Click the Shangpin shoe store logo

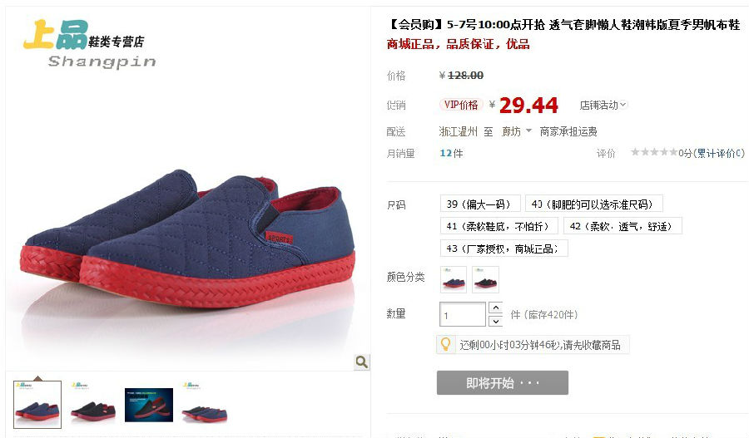point(90,44)
